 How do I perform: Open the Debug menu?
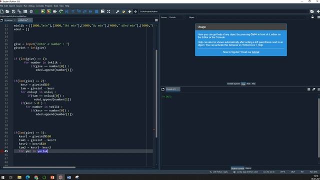coord(31,6)
